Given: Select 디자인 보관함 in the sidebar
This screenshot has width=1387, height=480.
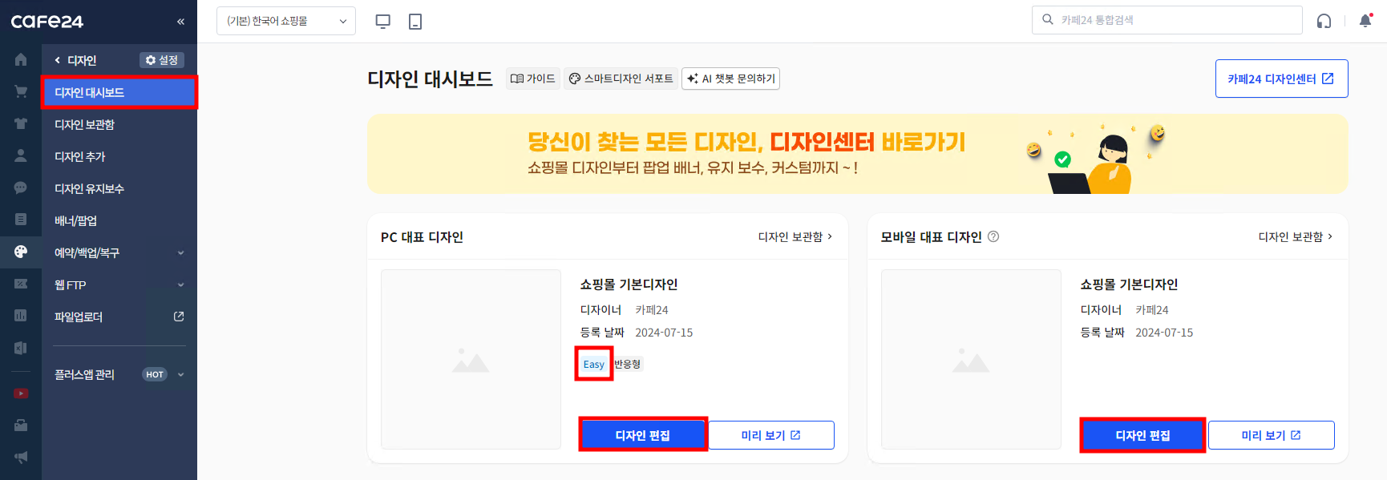Looking at the screenshot, I should coord(119,124).
